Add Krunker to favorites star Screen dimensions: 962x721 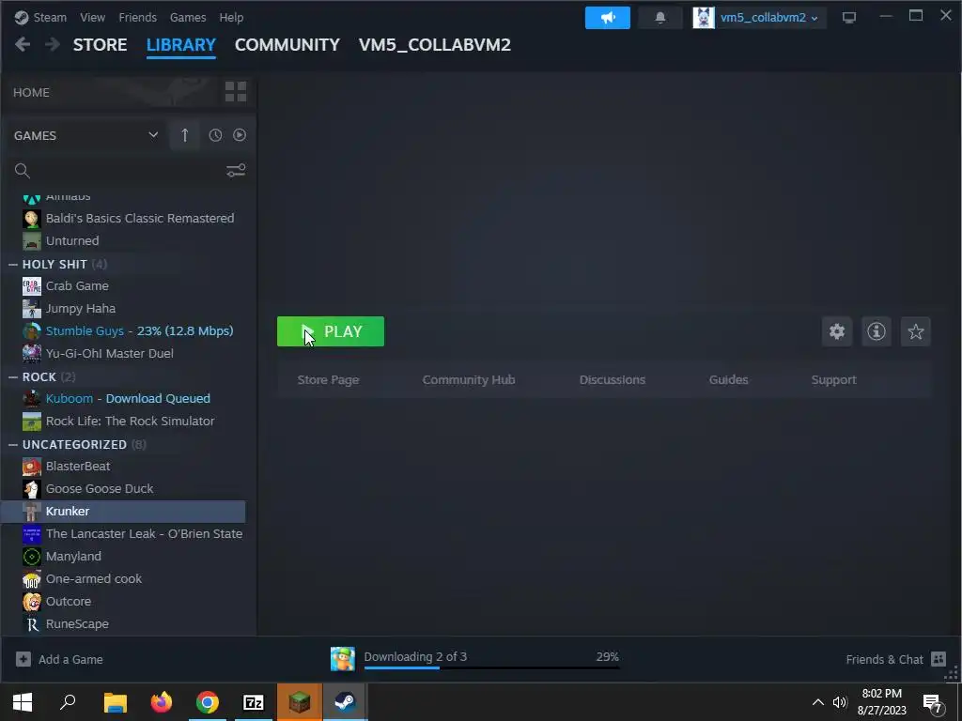(915, 331)
